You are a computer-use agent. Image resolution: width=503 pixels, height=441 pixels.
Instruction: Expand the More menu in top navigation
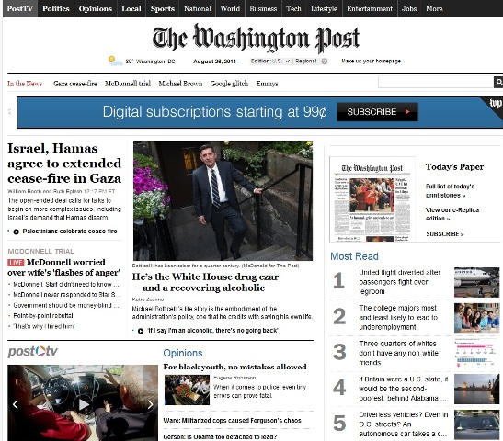pos(434,8)
